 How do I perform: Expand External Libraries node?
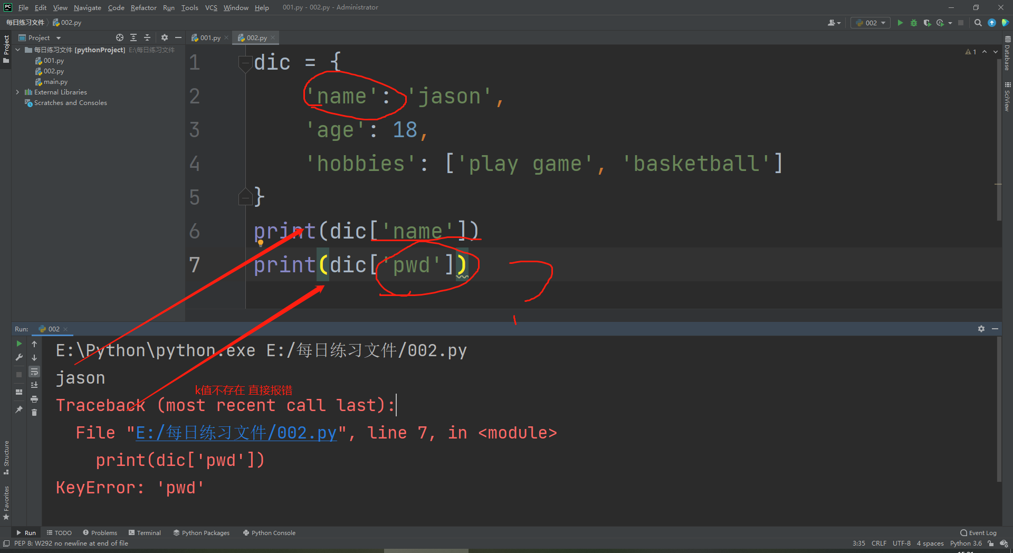coord(18,92)
